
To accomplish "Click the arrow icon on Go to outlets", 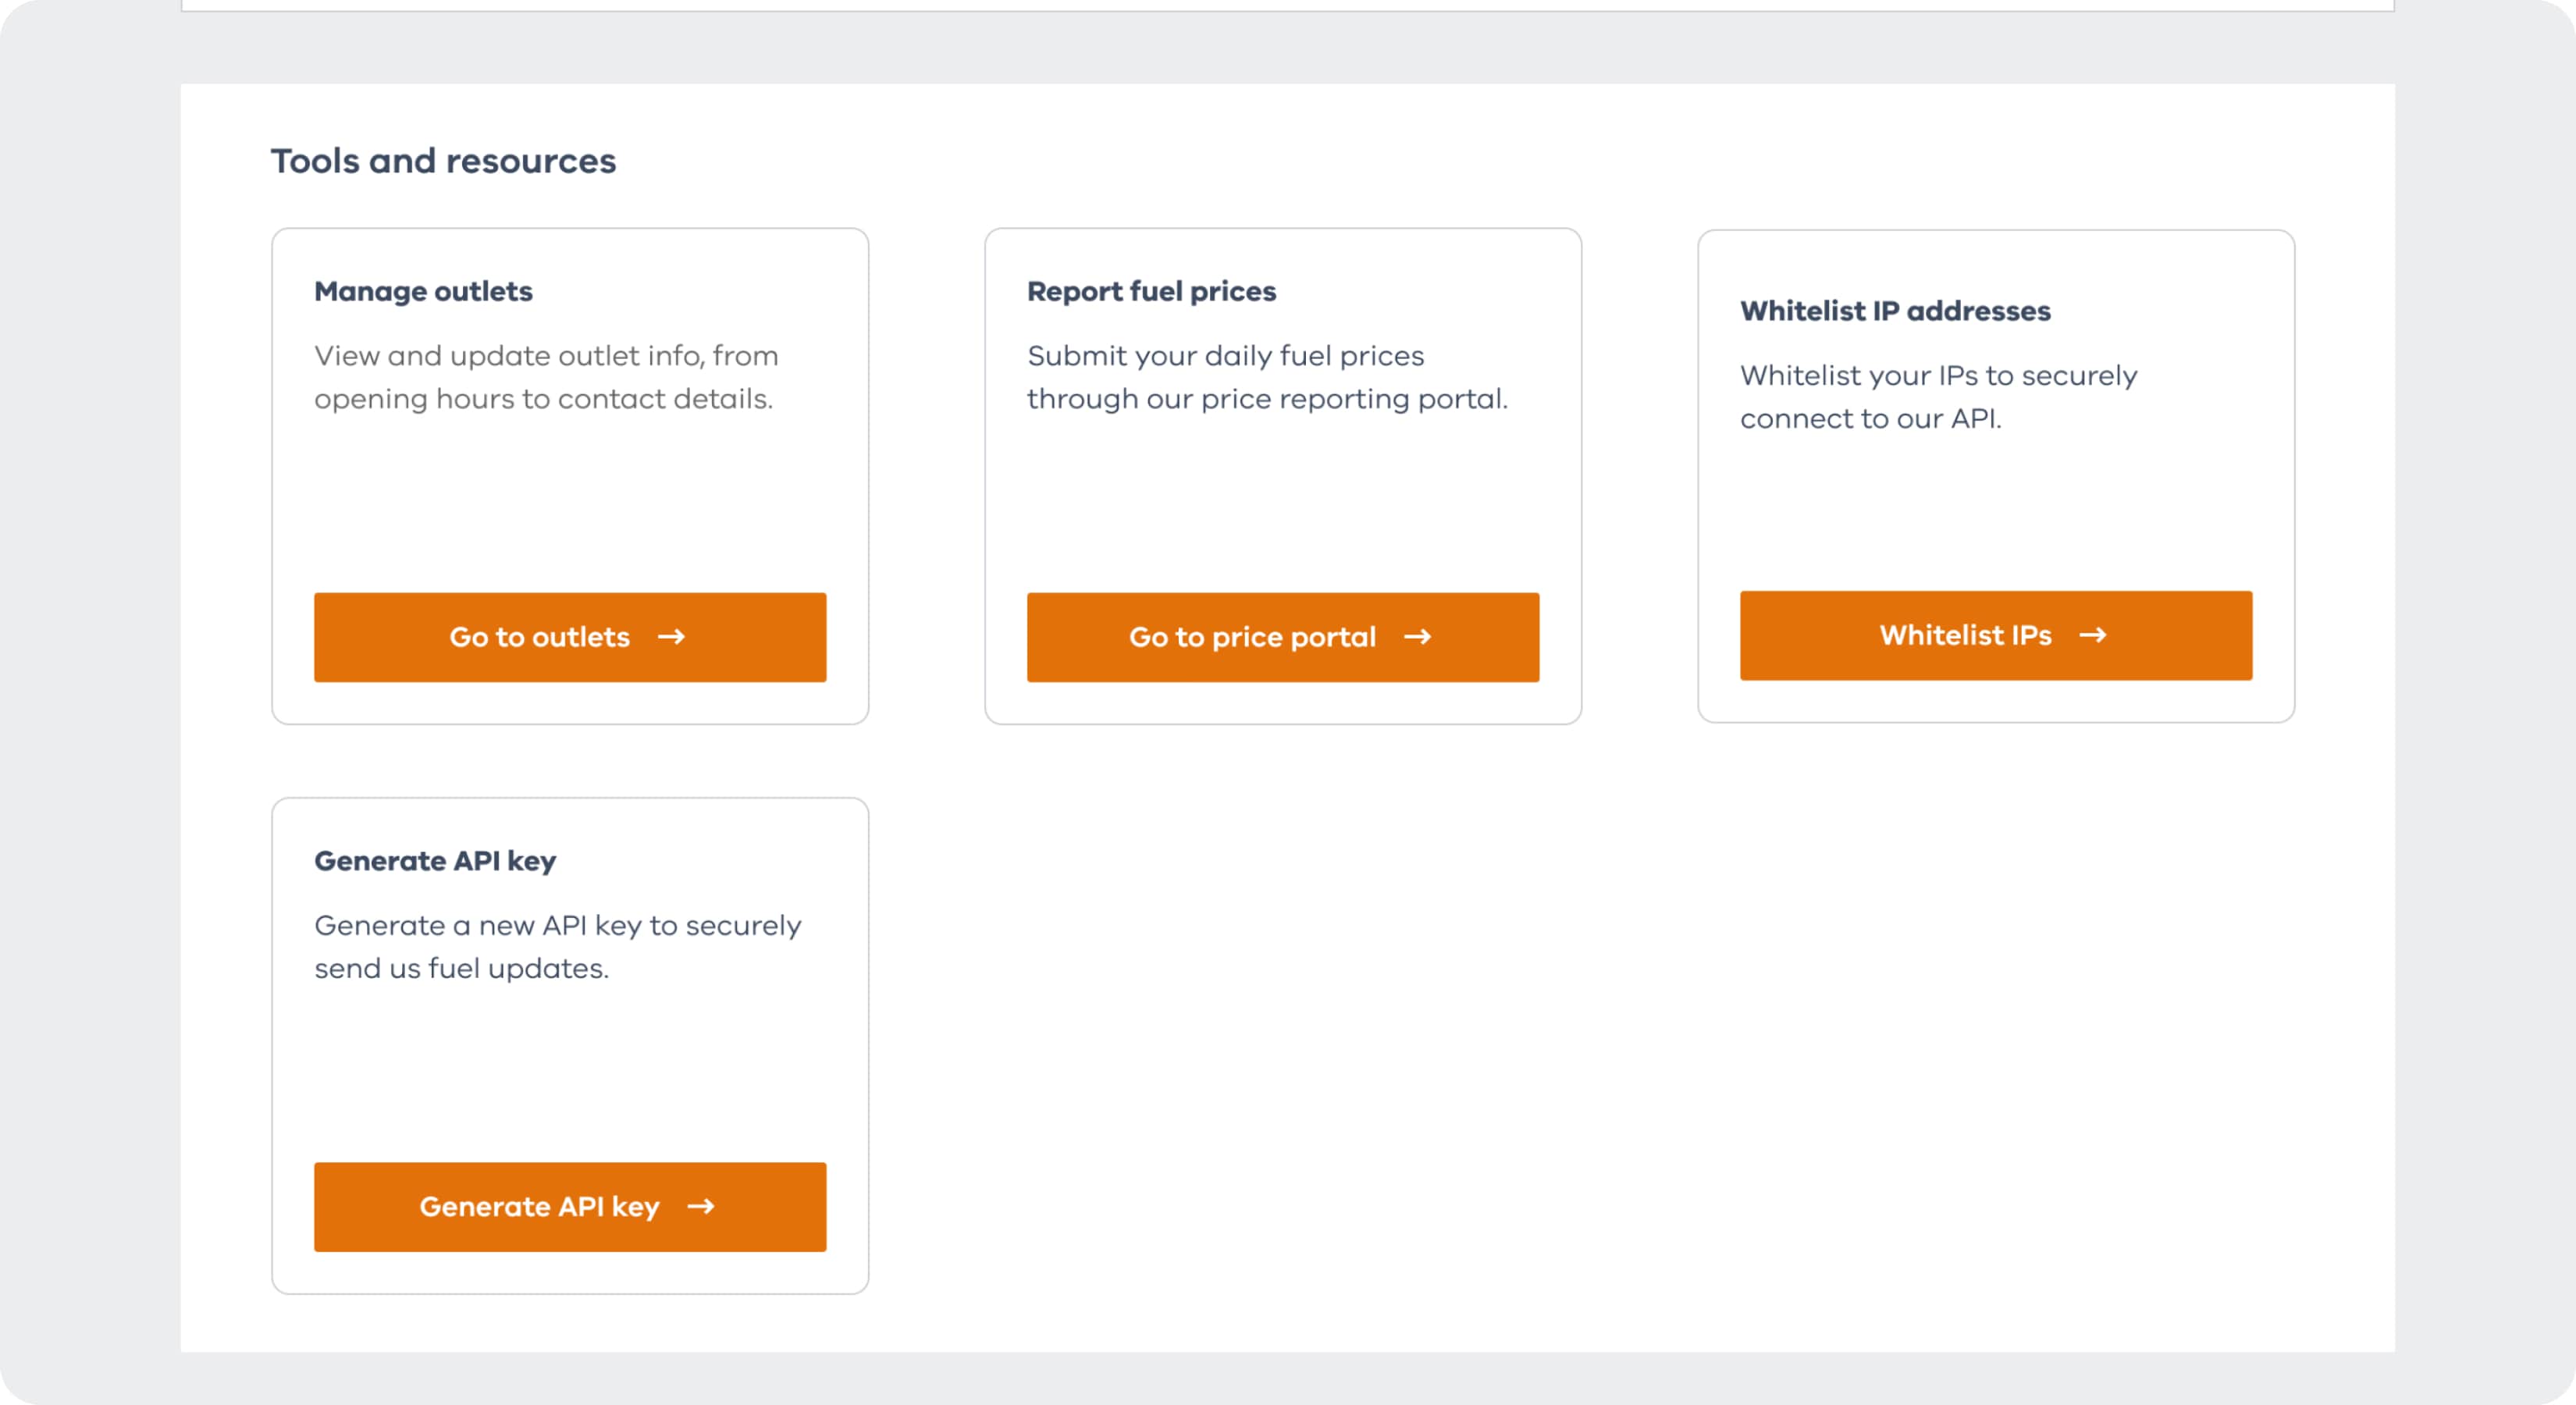I will point(671,637).
